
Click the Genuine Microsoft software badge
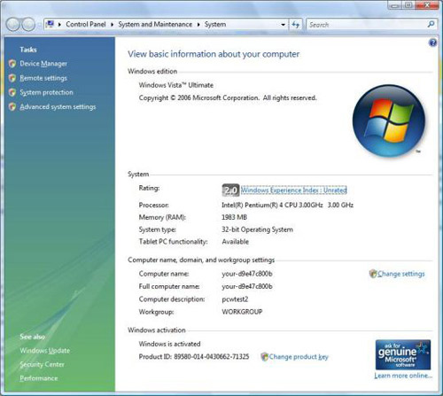pyautogui.click(x=403, y=354)
